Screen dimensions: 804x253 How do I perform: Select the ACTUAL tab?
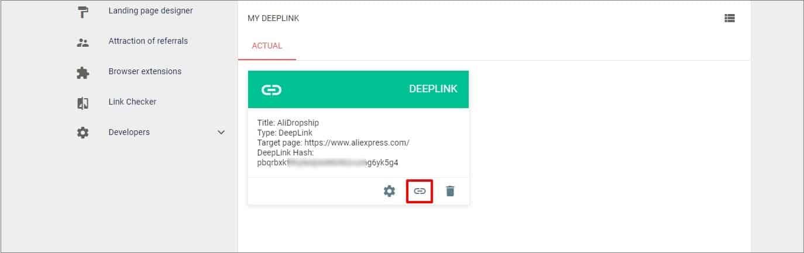click(x=267, y=46)
